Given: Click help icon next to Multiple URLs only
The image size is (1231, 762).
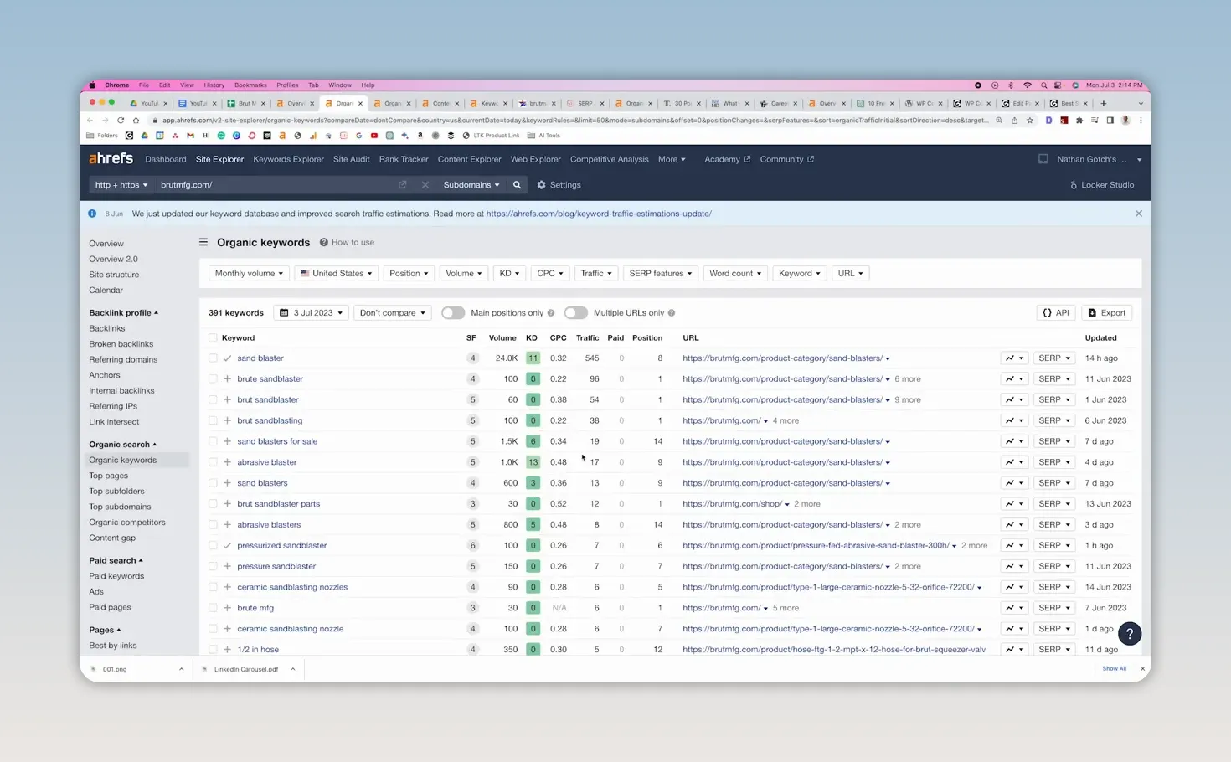Looking at the screenshot, I should (671, 313).
